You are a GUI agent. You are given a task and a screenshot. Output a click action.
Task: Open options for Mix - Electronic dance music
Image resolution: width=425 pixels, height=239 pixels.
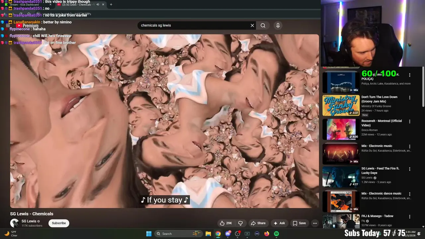click(x=409, y=194)
